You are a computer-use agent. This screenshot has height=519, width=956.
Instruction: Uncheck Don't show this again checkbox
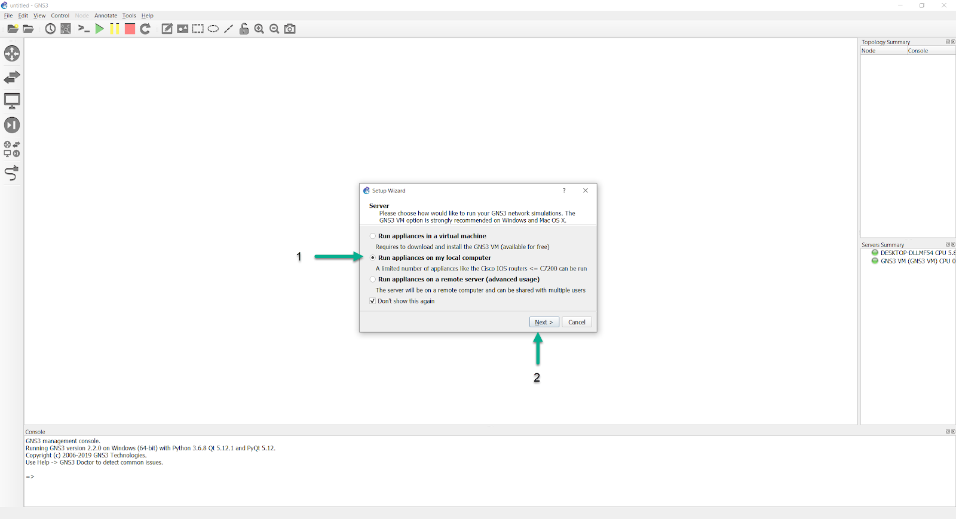(373, 301)
